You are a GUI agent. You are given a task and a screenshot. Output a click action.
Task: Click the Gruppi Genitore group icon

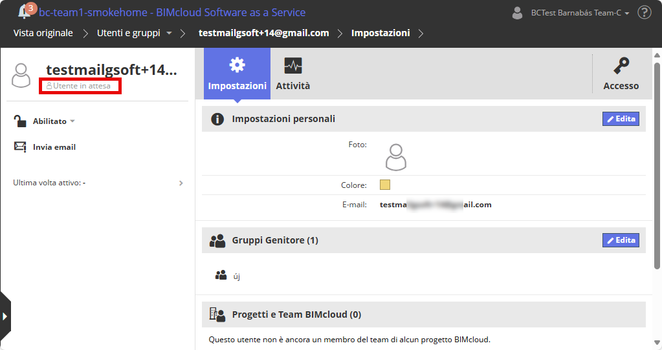217,241
